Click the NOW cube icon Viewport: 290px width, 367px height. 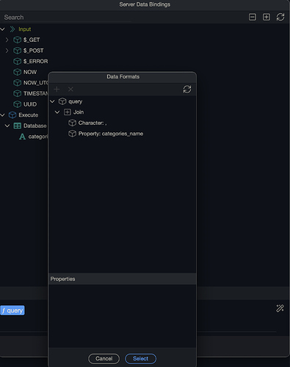pyautogui.click(x=17, y=72)
